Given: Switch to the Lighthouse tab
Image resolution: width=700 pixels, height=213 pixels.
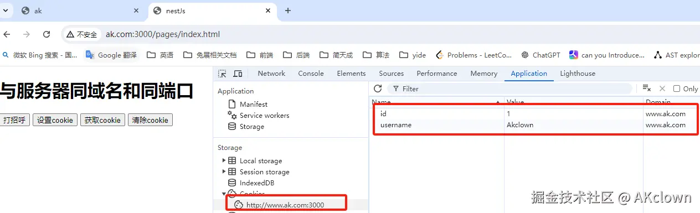Looking at the screenshot, I should (578, 74).
